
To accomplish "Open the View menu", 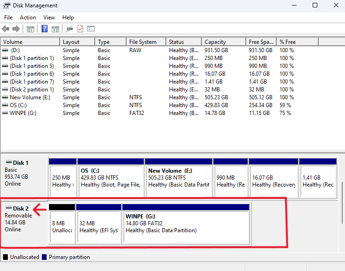I will 49,18.
